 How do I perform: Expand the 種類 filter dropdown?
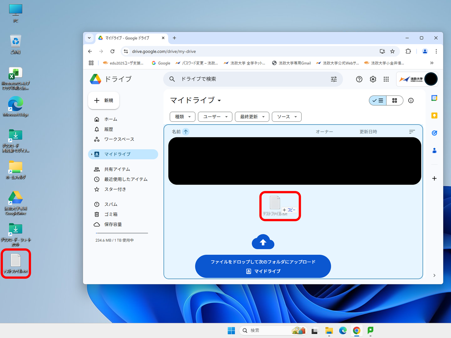[182, 117]
